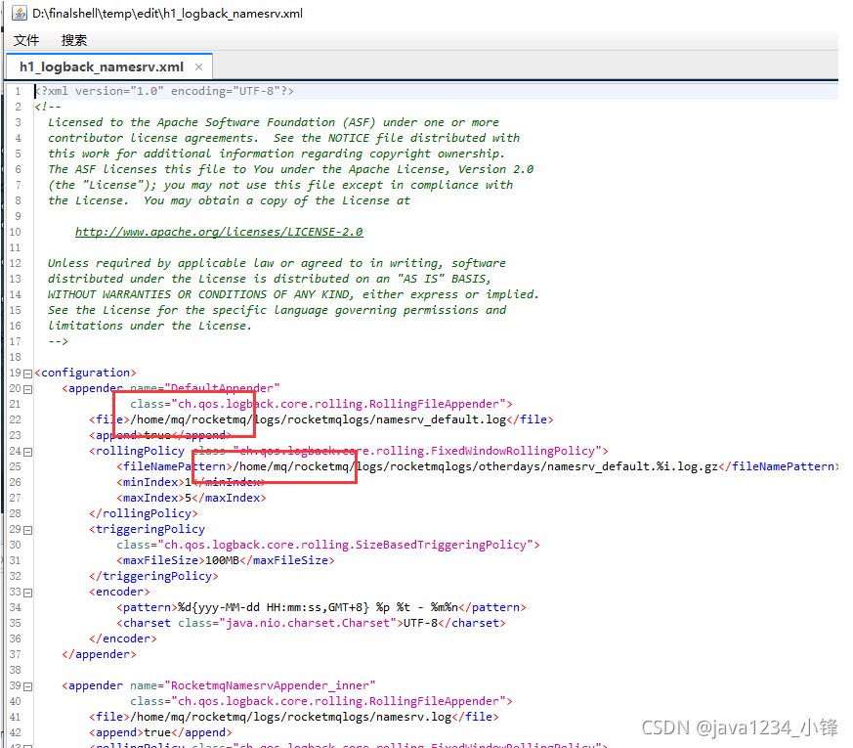Collapse the triggeringPolicy fold on line 29
This screenshot has width=853, height=748.
tap(27, 530)
